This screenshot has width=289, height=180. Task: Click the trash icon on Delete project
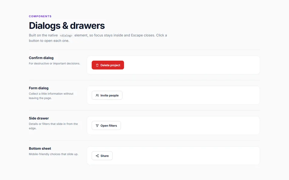point(97,65)
